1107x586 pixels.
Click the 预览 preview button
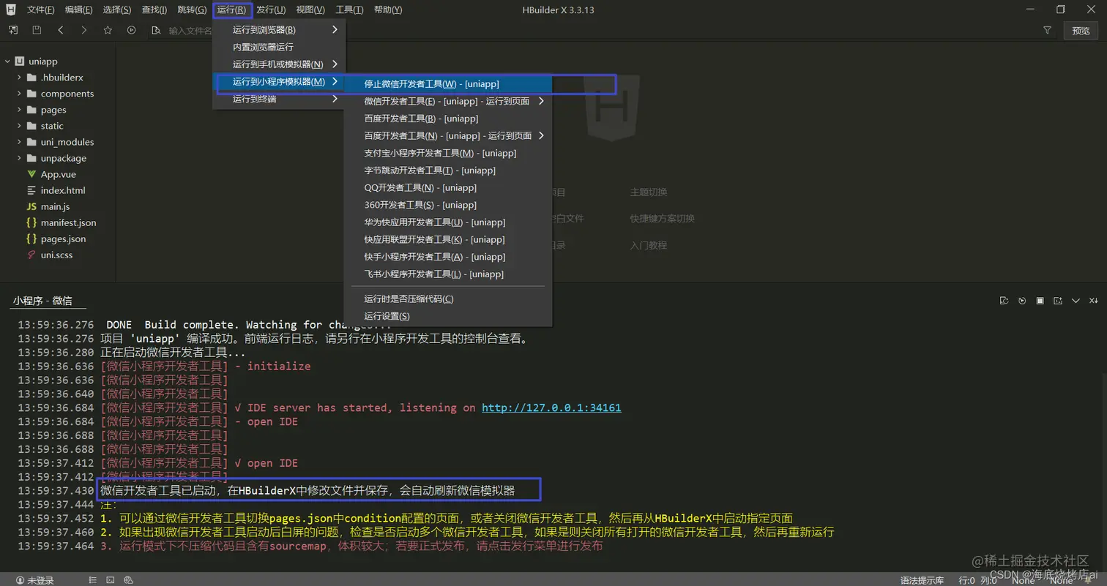1081,30
